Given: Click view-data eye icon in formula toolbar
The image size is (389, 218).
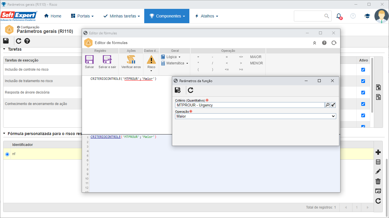Looking at the screenshot, I should [378, 191].
